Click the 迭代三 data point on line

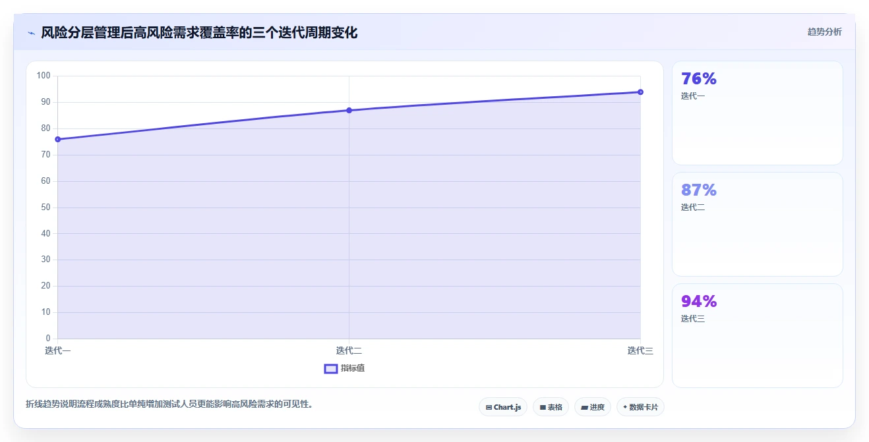point(640,92)
